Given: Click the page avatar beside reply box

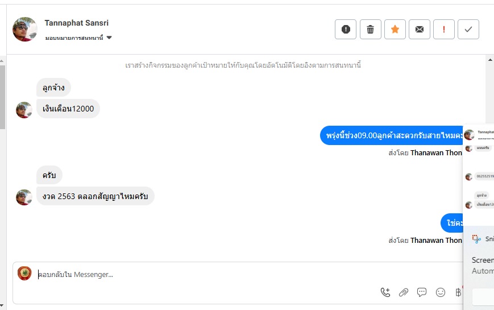Looking at the screenshot, I should (24, 274).
